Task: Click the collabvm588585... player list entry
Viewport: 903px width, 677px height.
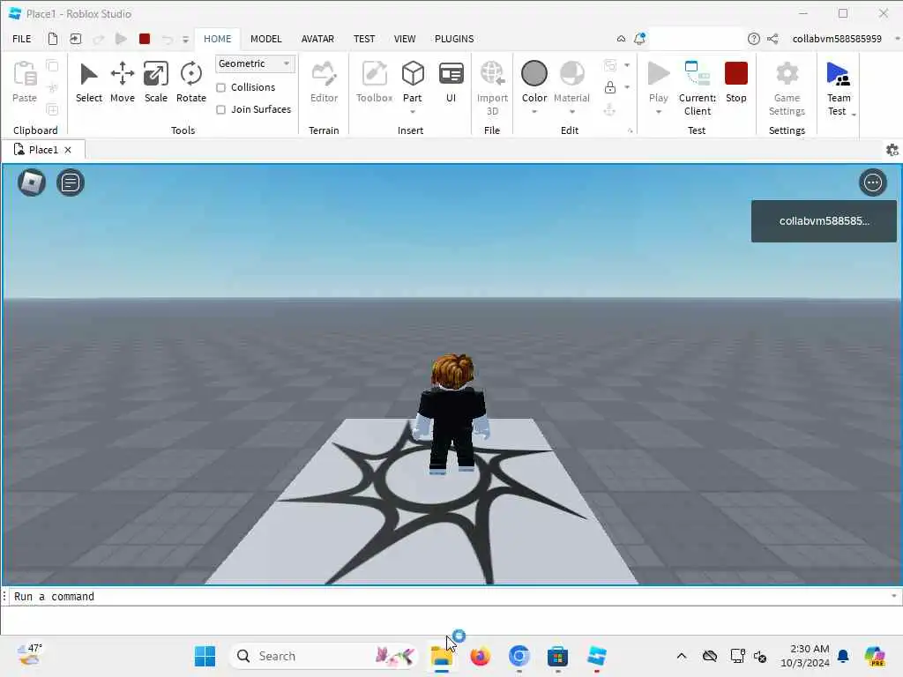Action: [x=824, y=221]
